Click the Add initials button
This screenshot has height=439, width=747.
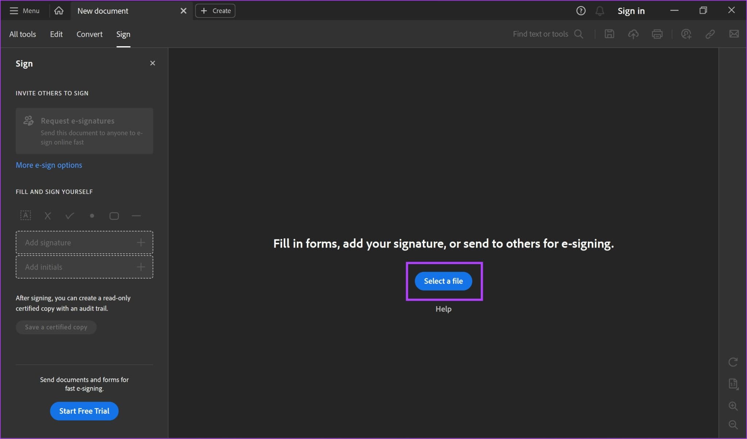point(84,267)
